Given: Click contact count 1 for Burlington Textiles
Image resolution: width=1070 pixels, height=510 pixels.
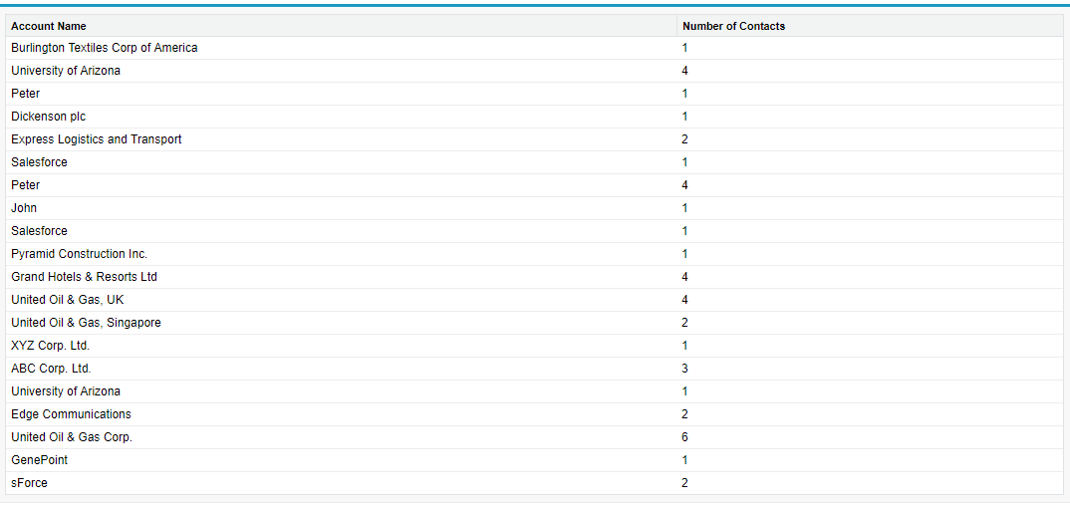Looking at the screenshot, I should point(684,48).
